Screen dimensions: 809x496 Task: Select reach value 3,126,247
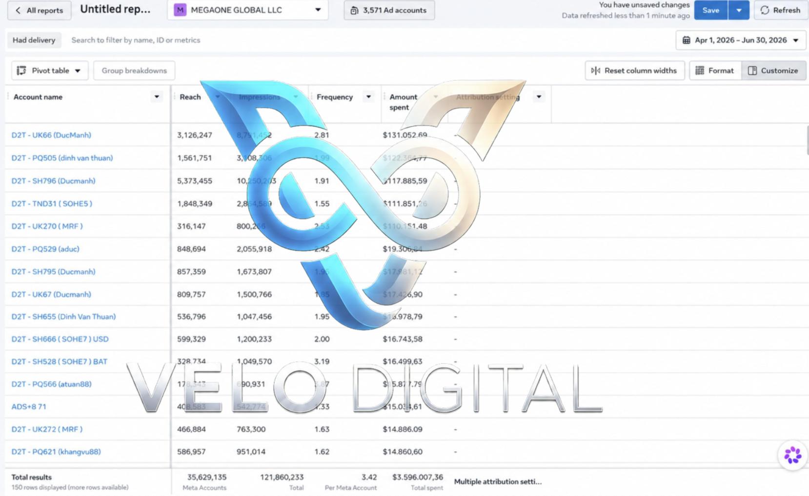[x=195, y=135]
